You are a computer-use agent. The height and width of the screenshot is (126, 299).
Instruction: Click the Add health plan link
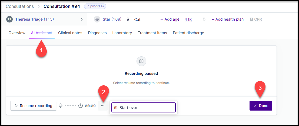[x=227, y=19]
